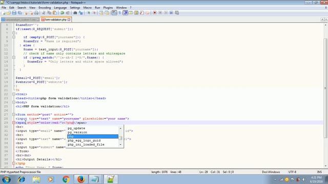Viewport: 328px width, 184px height.
Task: Click the Save Recorded Macro icon
Action: pos(177,13)
